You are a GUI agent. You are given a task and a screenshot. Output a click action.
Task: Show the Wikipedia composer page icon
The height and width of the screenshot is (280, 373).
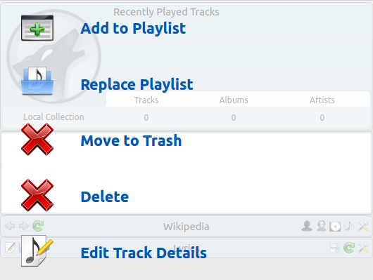pos(321,226)
